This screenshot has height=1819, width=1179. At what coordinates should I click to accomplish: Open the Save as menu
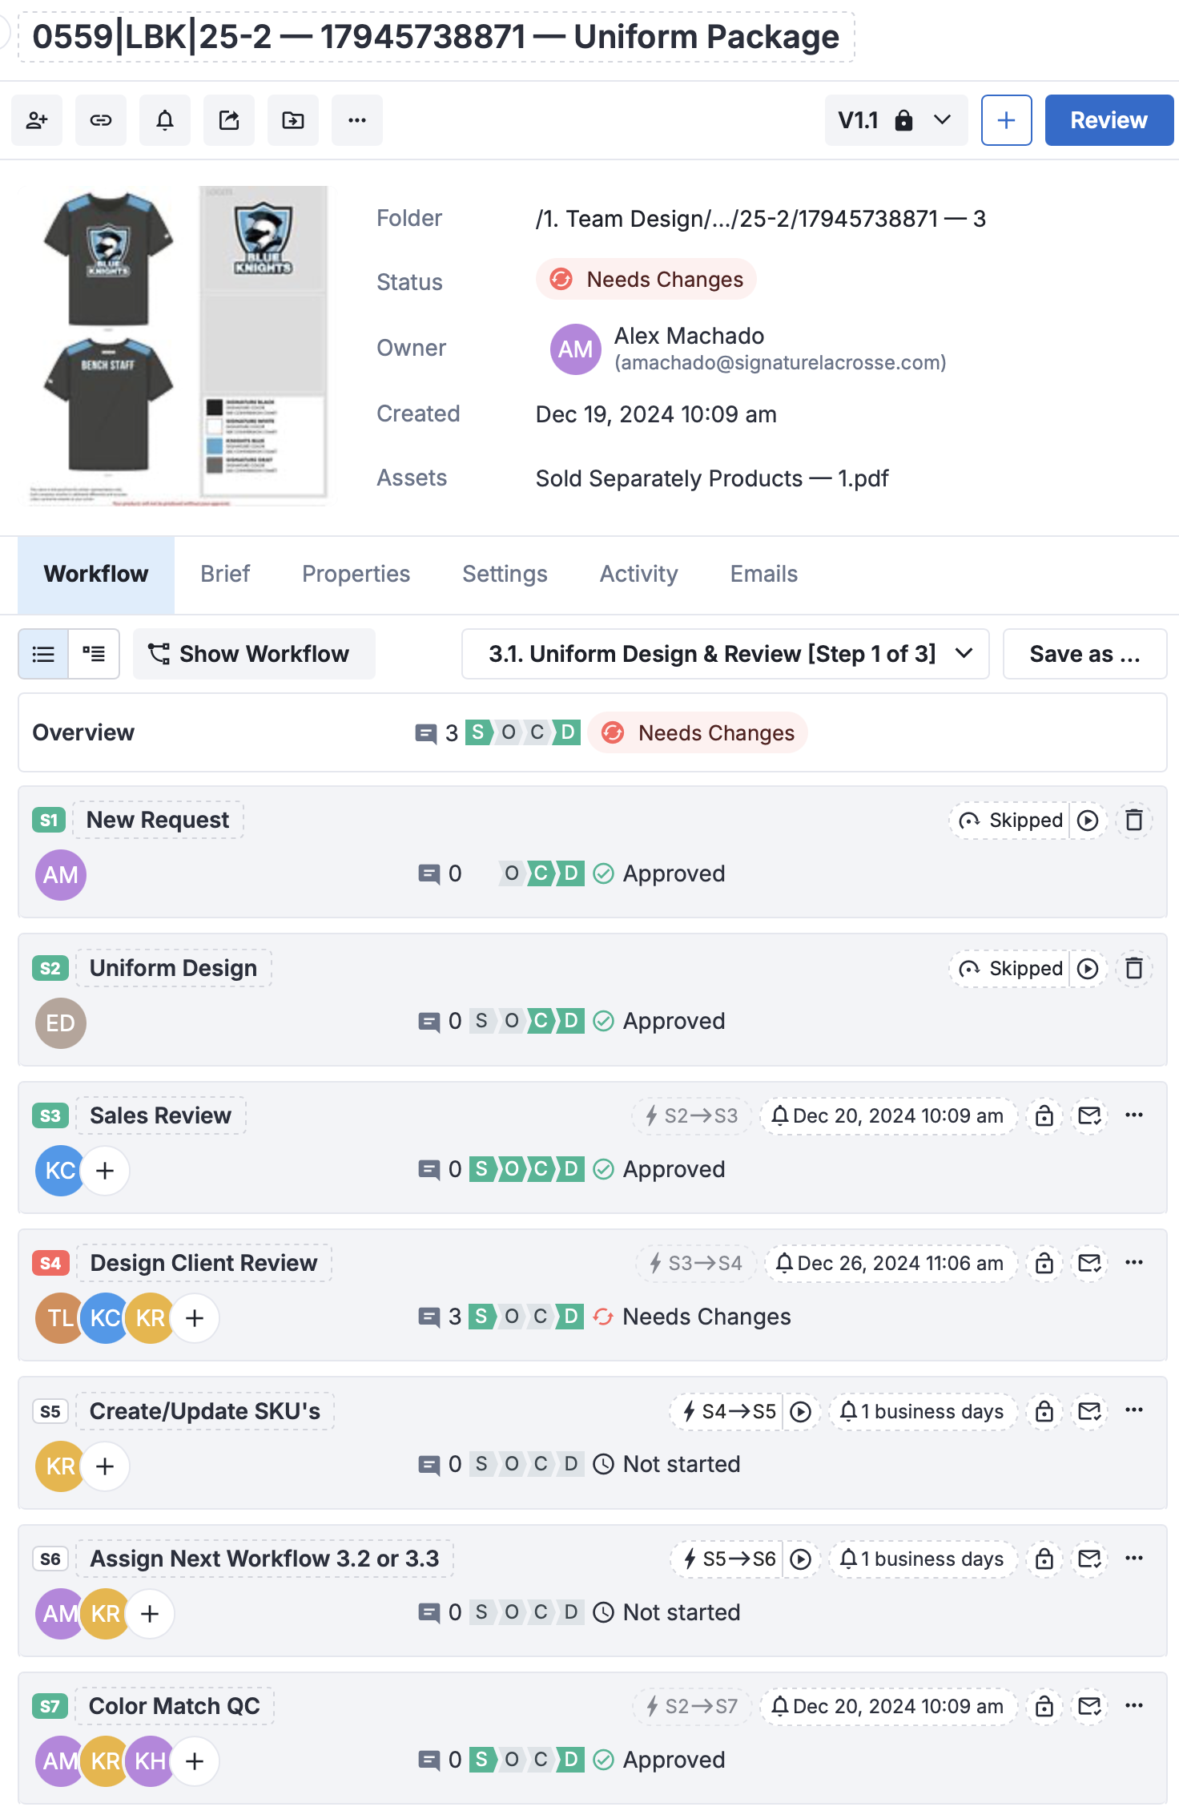click(1084, 654)
